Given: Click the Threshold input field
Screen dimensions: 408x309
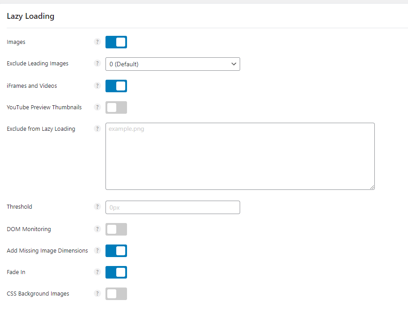Looking at the screenshot, I should (x=172, y=207).
